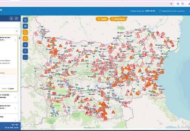Click the 81 км/ч speed label on the map

pos(91,43)
